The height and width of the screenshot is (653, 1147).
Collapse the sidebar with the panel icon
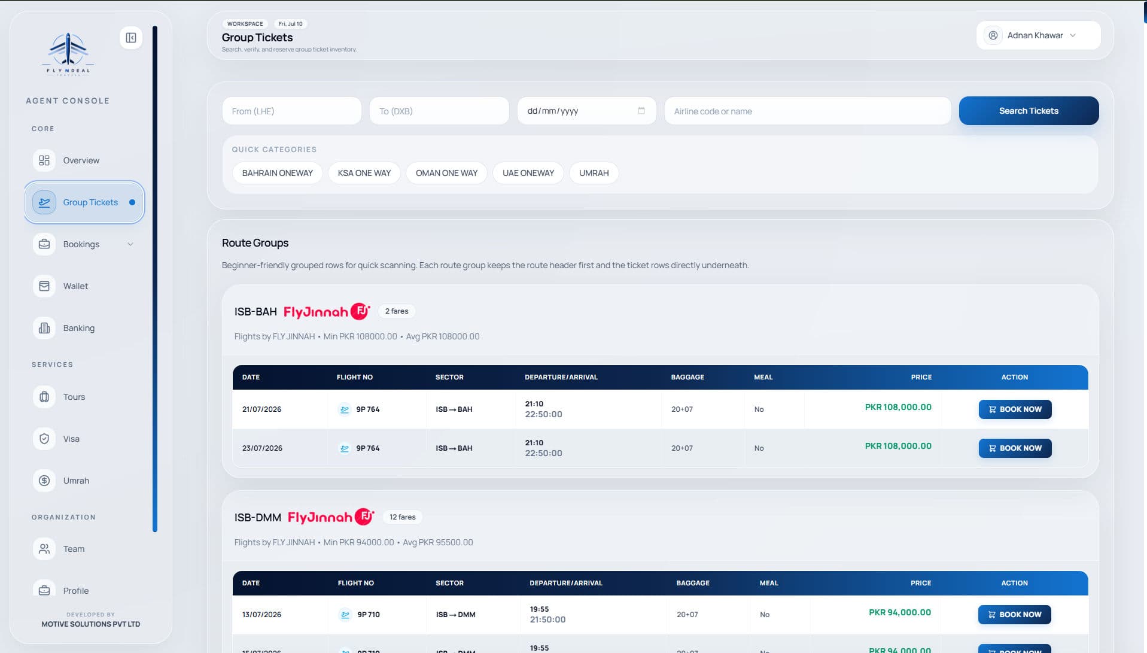(x=131, y=38)
